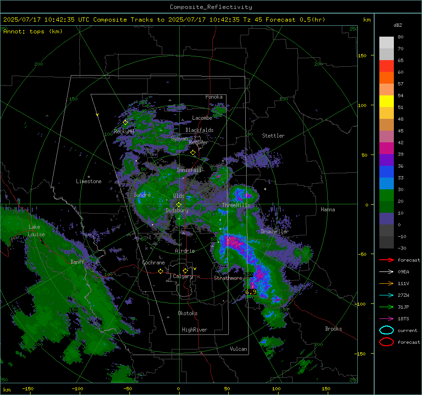Click the Limestone location label
422x395 pixels.
point(89,181)
